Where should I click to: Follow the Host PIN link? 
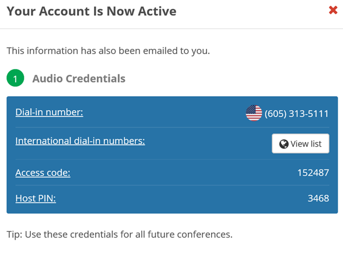pyautogui.click(x=36, y=198)
